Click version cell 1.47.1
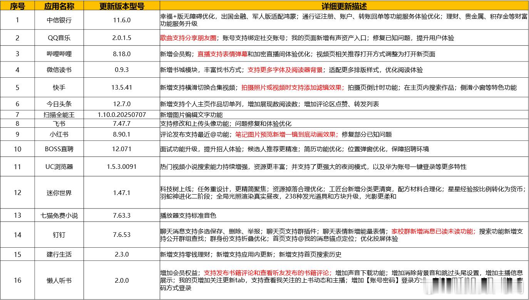529x300 pixels. [122, 193]
